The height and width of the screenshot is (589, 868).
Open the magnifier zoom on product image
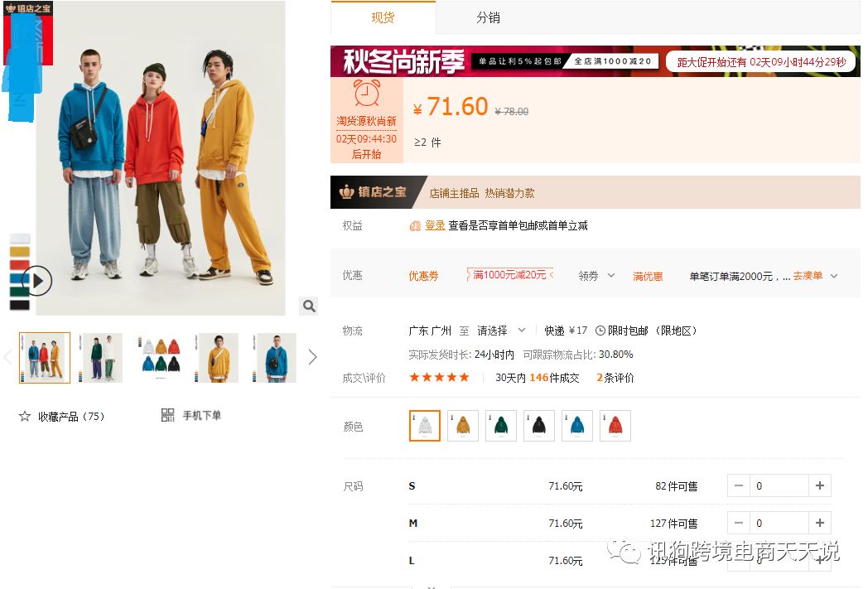(309, 307)
